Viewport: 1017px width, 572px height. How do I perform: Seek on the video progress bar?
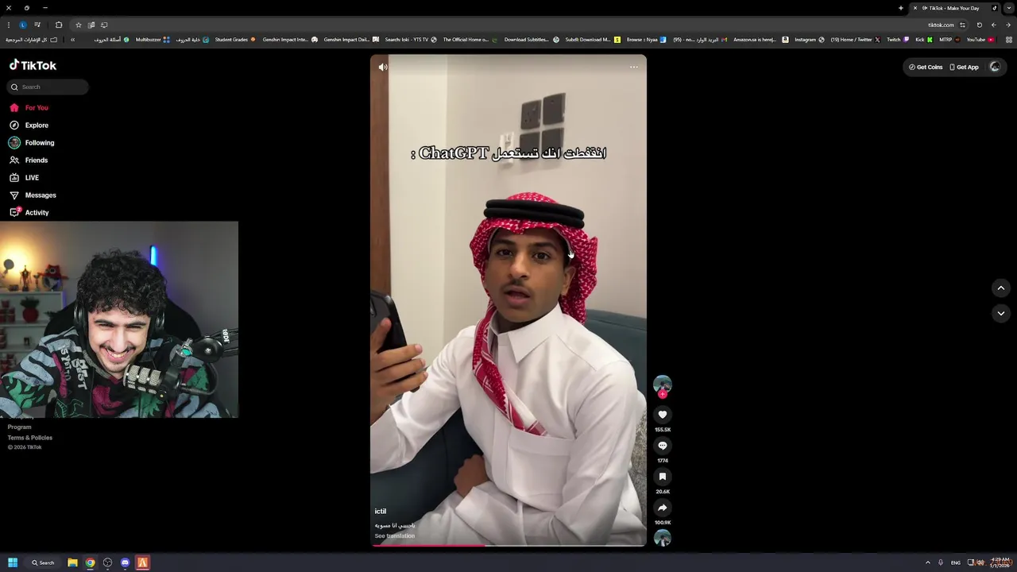[508, 546]
